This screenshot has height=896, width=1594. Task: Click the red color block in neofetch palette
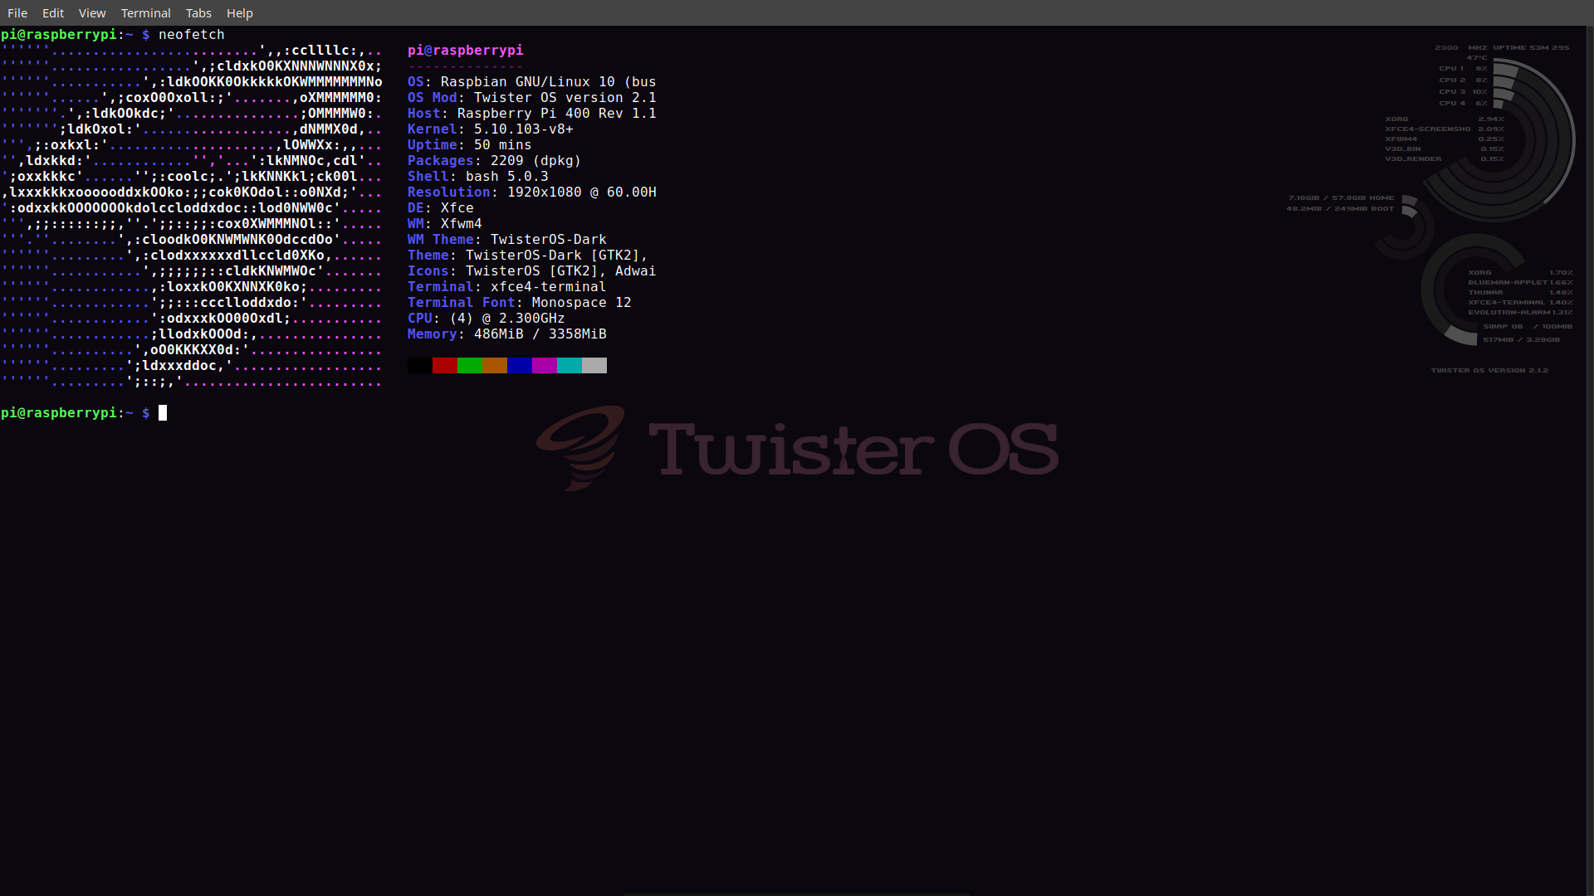pyautogui.click(x=445, y=365)
